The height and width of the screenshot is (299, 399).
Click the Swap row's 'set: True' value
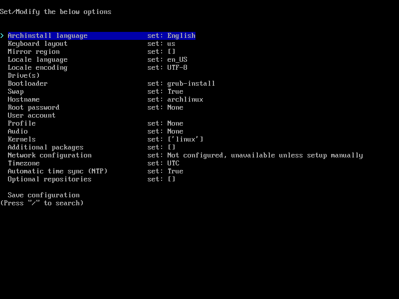(x=166, y=92)
